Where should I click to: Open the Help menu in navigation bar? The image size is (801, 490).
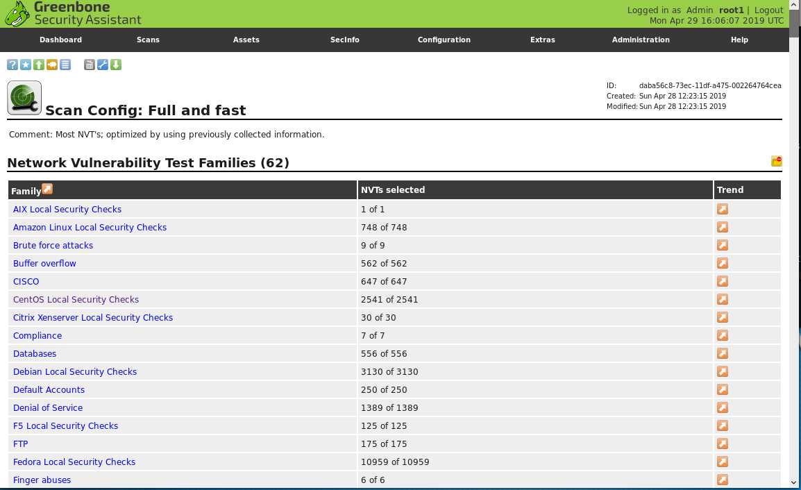[x=739, y=40]
